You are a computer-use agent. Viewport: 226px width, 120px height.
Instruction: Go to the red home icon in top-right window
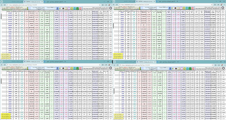pyautogui.click(x=193, y=8)
